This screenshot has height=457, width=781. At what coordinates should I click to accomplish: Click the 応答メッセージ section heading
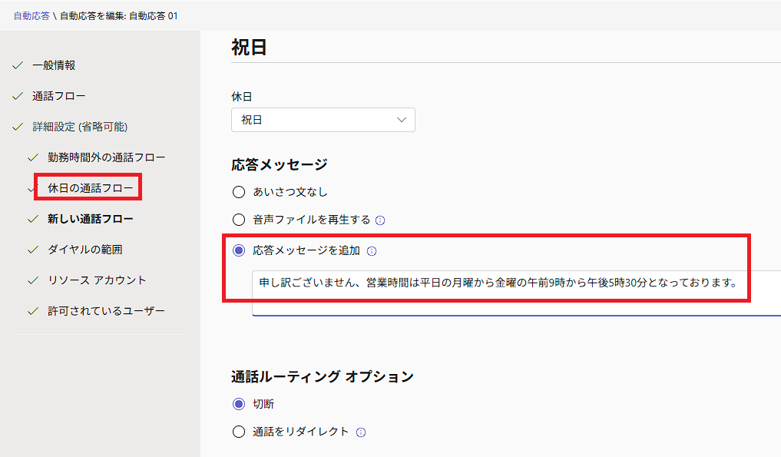tap(279, 164)
